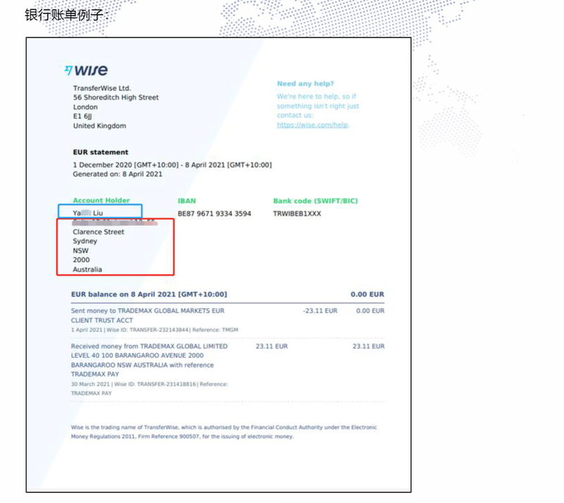
Task: Select the "Account Holder" label
Action: pos(101,200)
